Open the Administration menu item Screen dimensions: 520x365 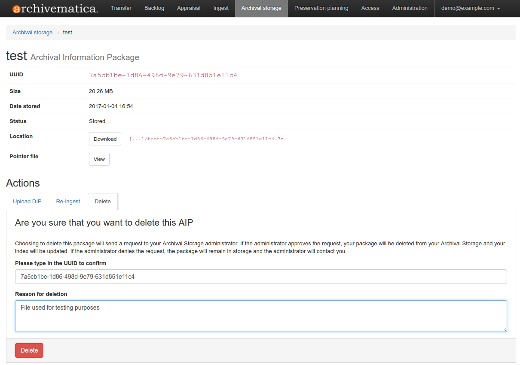(x=410, y=8)
